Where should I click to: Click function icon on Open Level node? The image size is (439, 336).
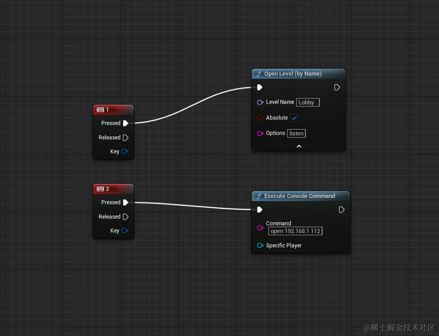(259, 74)
